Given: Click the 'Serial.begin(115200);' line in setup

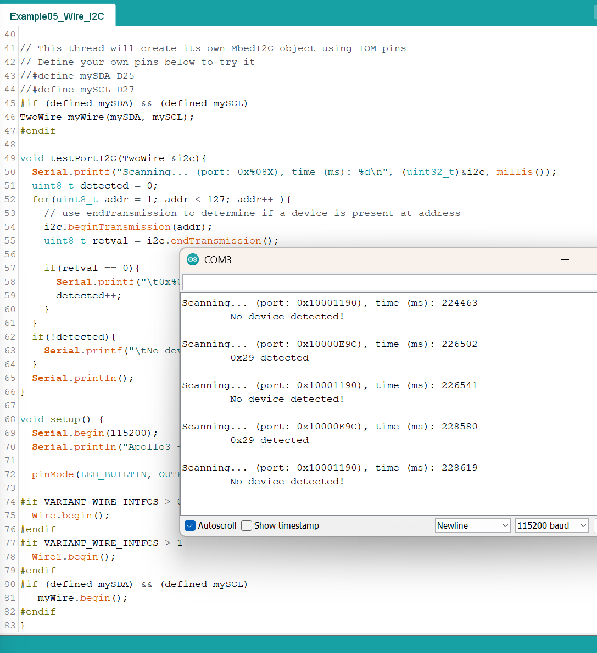Looking at the screenshot, I should point(94,433).
